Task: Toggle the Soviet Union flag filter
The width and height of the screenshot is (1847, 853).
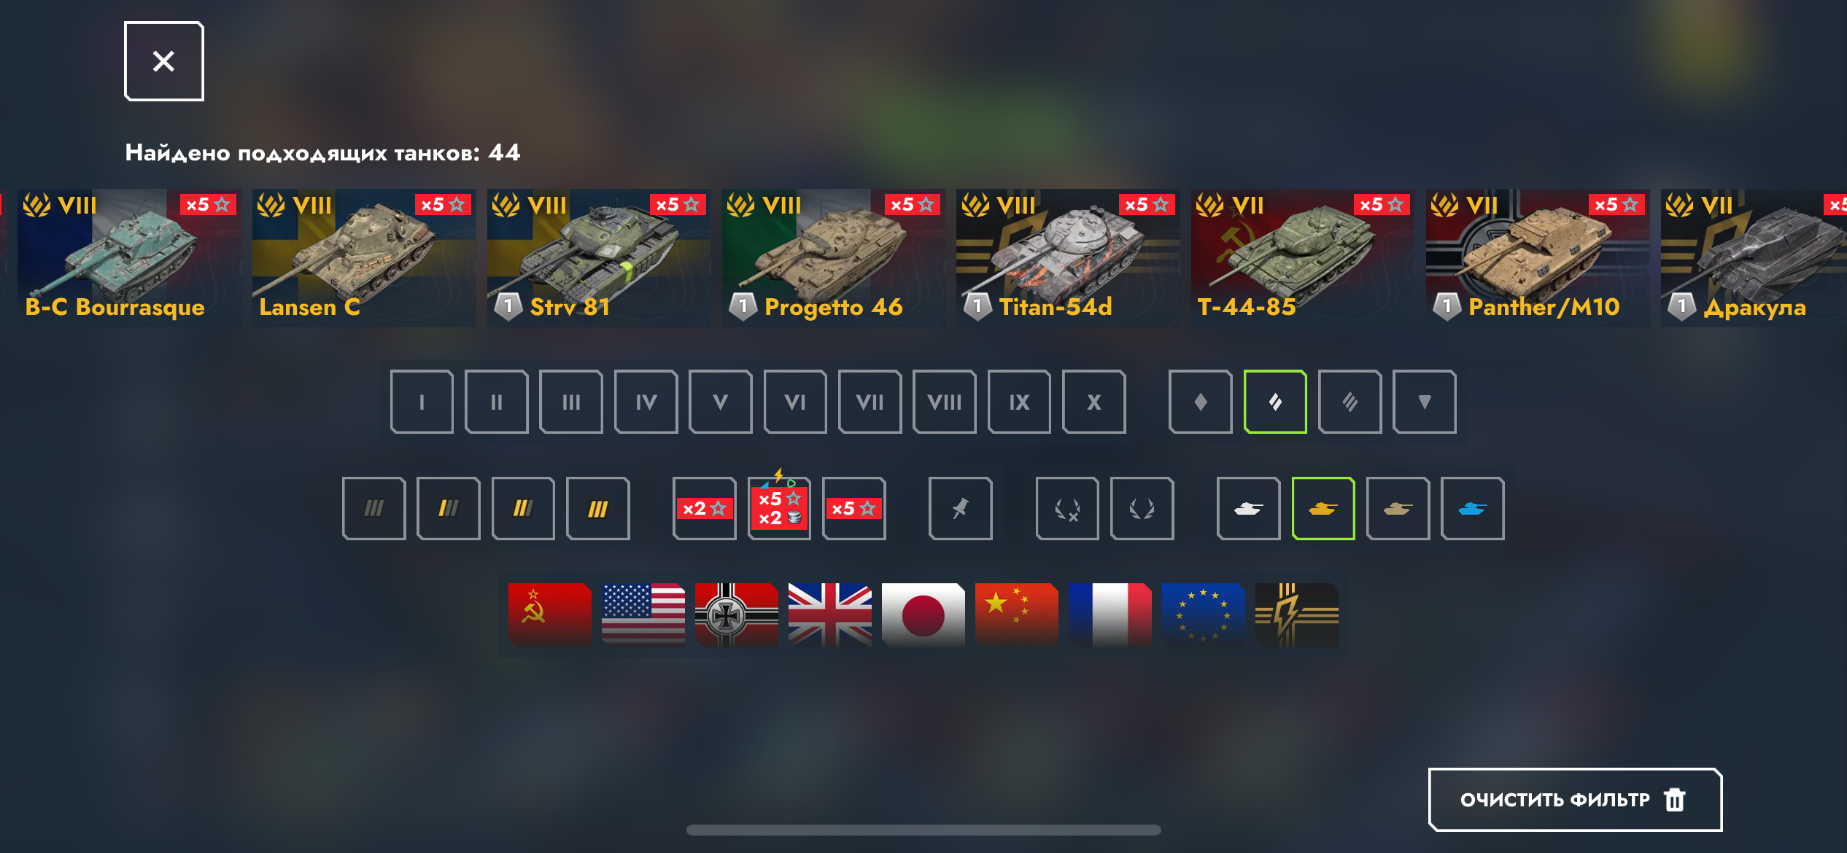Action: point(550,615)
